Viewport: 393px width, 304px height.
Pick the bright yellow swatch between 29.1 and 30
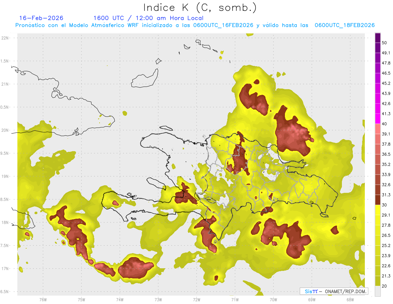(378, 210)
